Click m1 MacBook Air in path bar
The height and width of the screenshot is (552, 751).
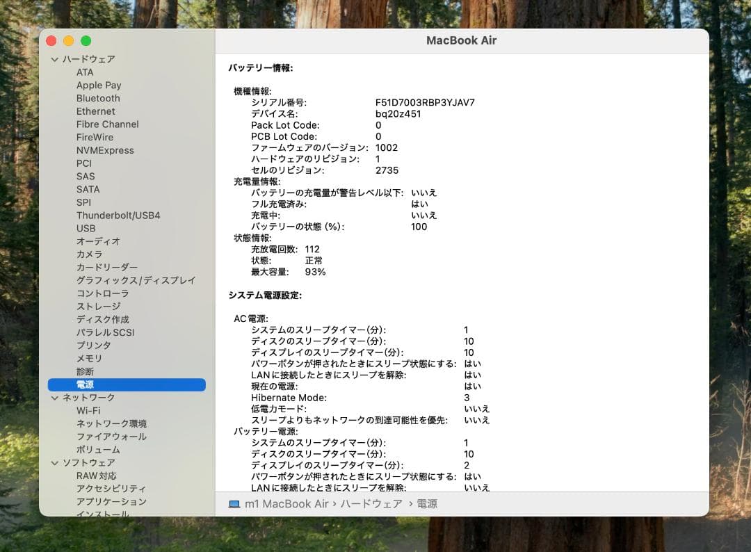pyautogui.click(x=287, y=504)
